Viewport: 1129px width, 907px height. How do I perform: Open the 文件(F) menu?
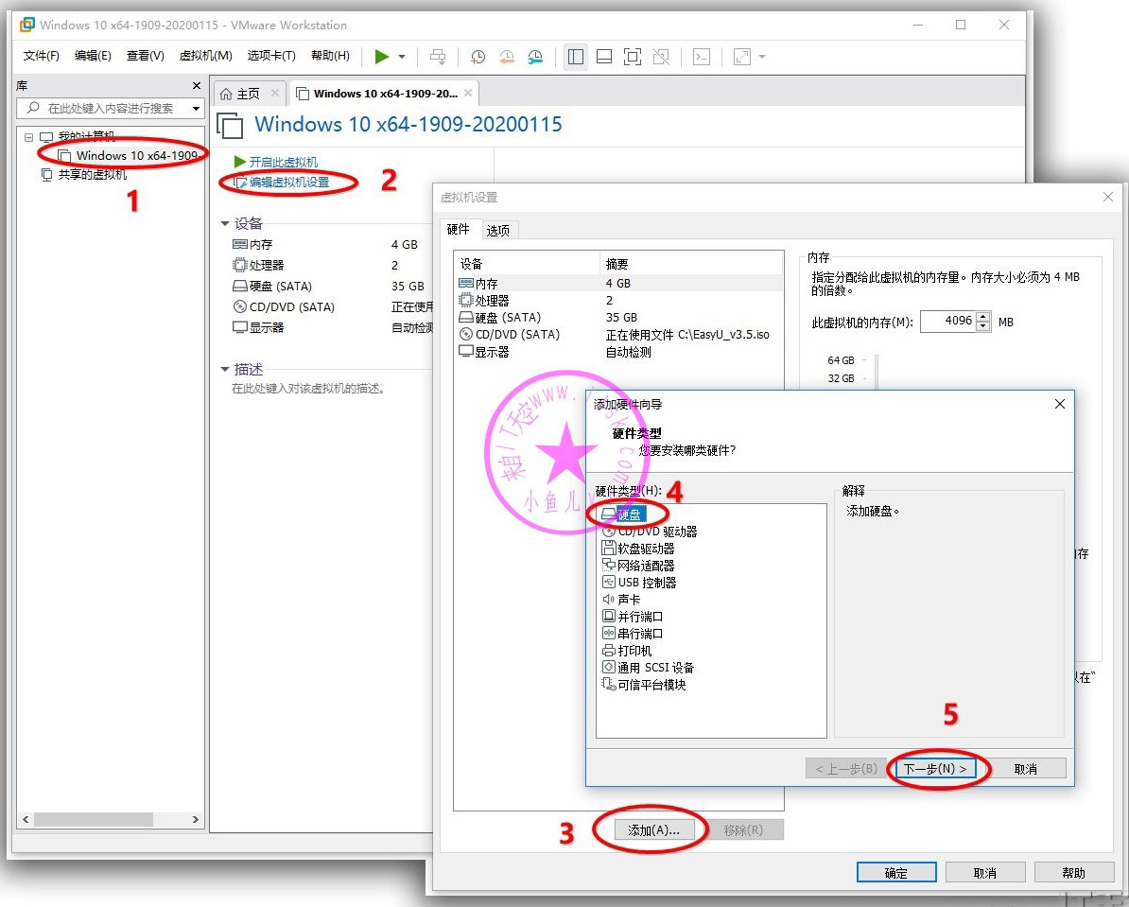(41, 56)
